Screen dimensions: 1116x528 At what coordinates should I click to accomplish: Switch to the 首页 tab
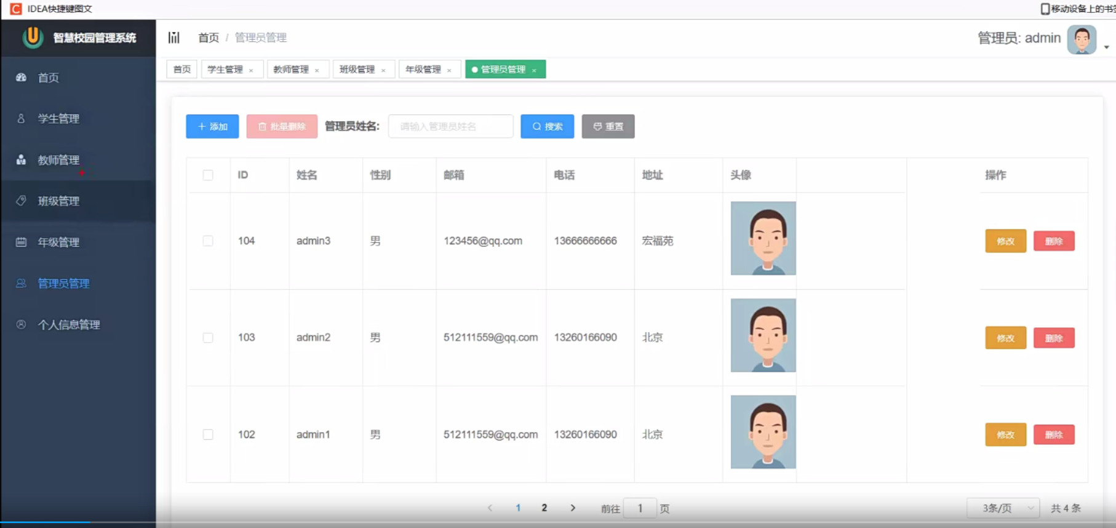181,69
